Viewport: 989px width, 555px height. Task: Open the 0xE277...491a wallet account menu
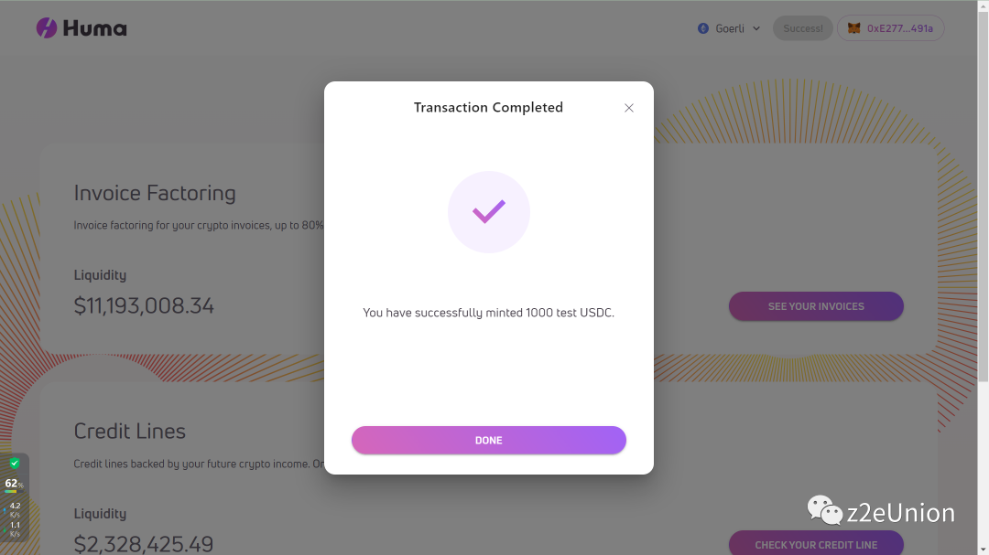click(x=899, y=28)
